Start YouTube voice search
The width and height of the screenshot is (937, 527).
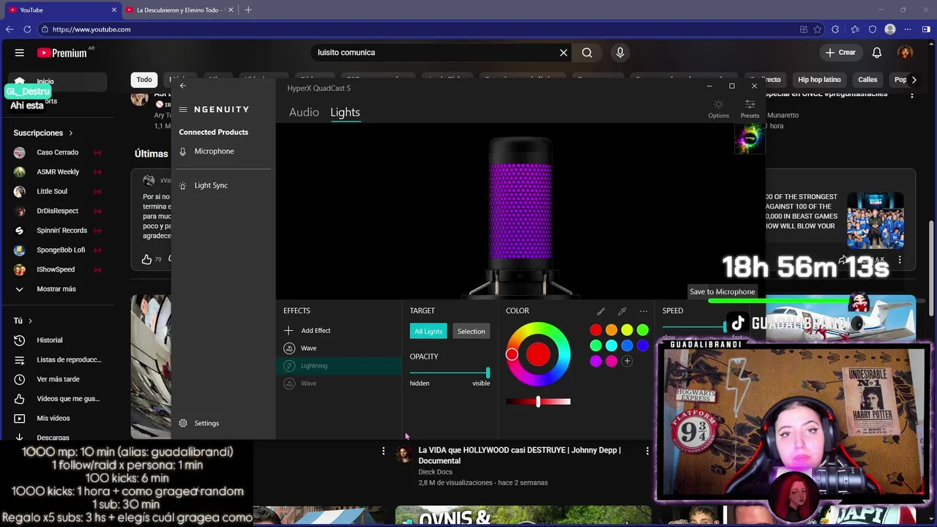tap(620, 53)
